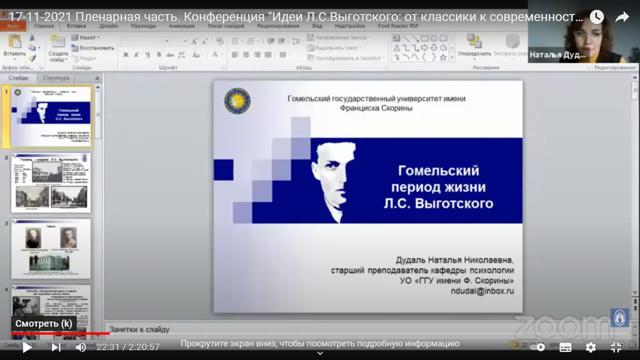Screen dimensions: 640x360
Task: Toggle strikethrough abc formatting
Action: point(170,55)
